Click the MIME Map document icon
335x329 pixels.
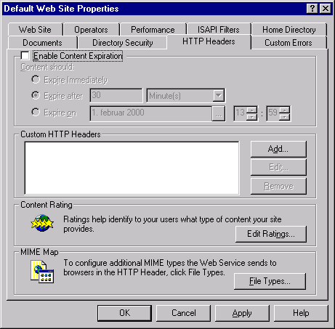pyautogui.click(x=42, y=272)
